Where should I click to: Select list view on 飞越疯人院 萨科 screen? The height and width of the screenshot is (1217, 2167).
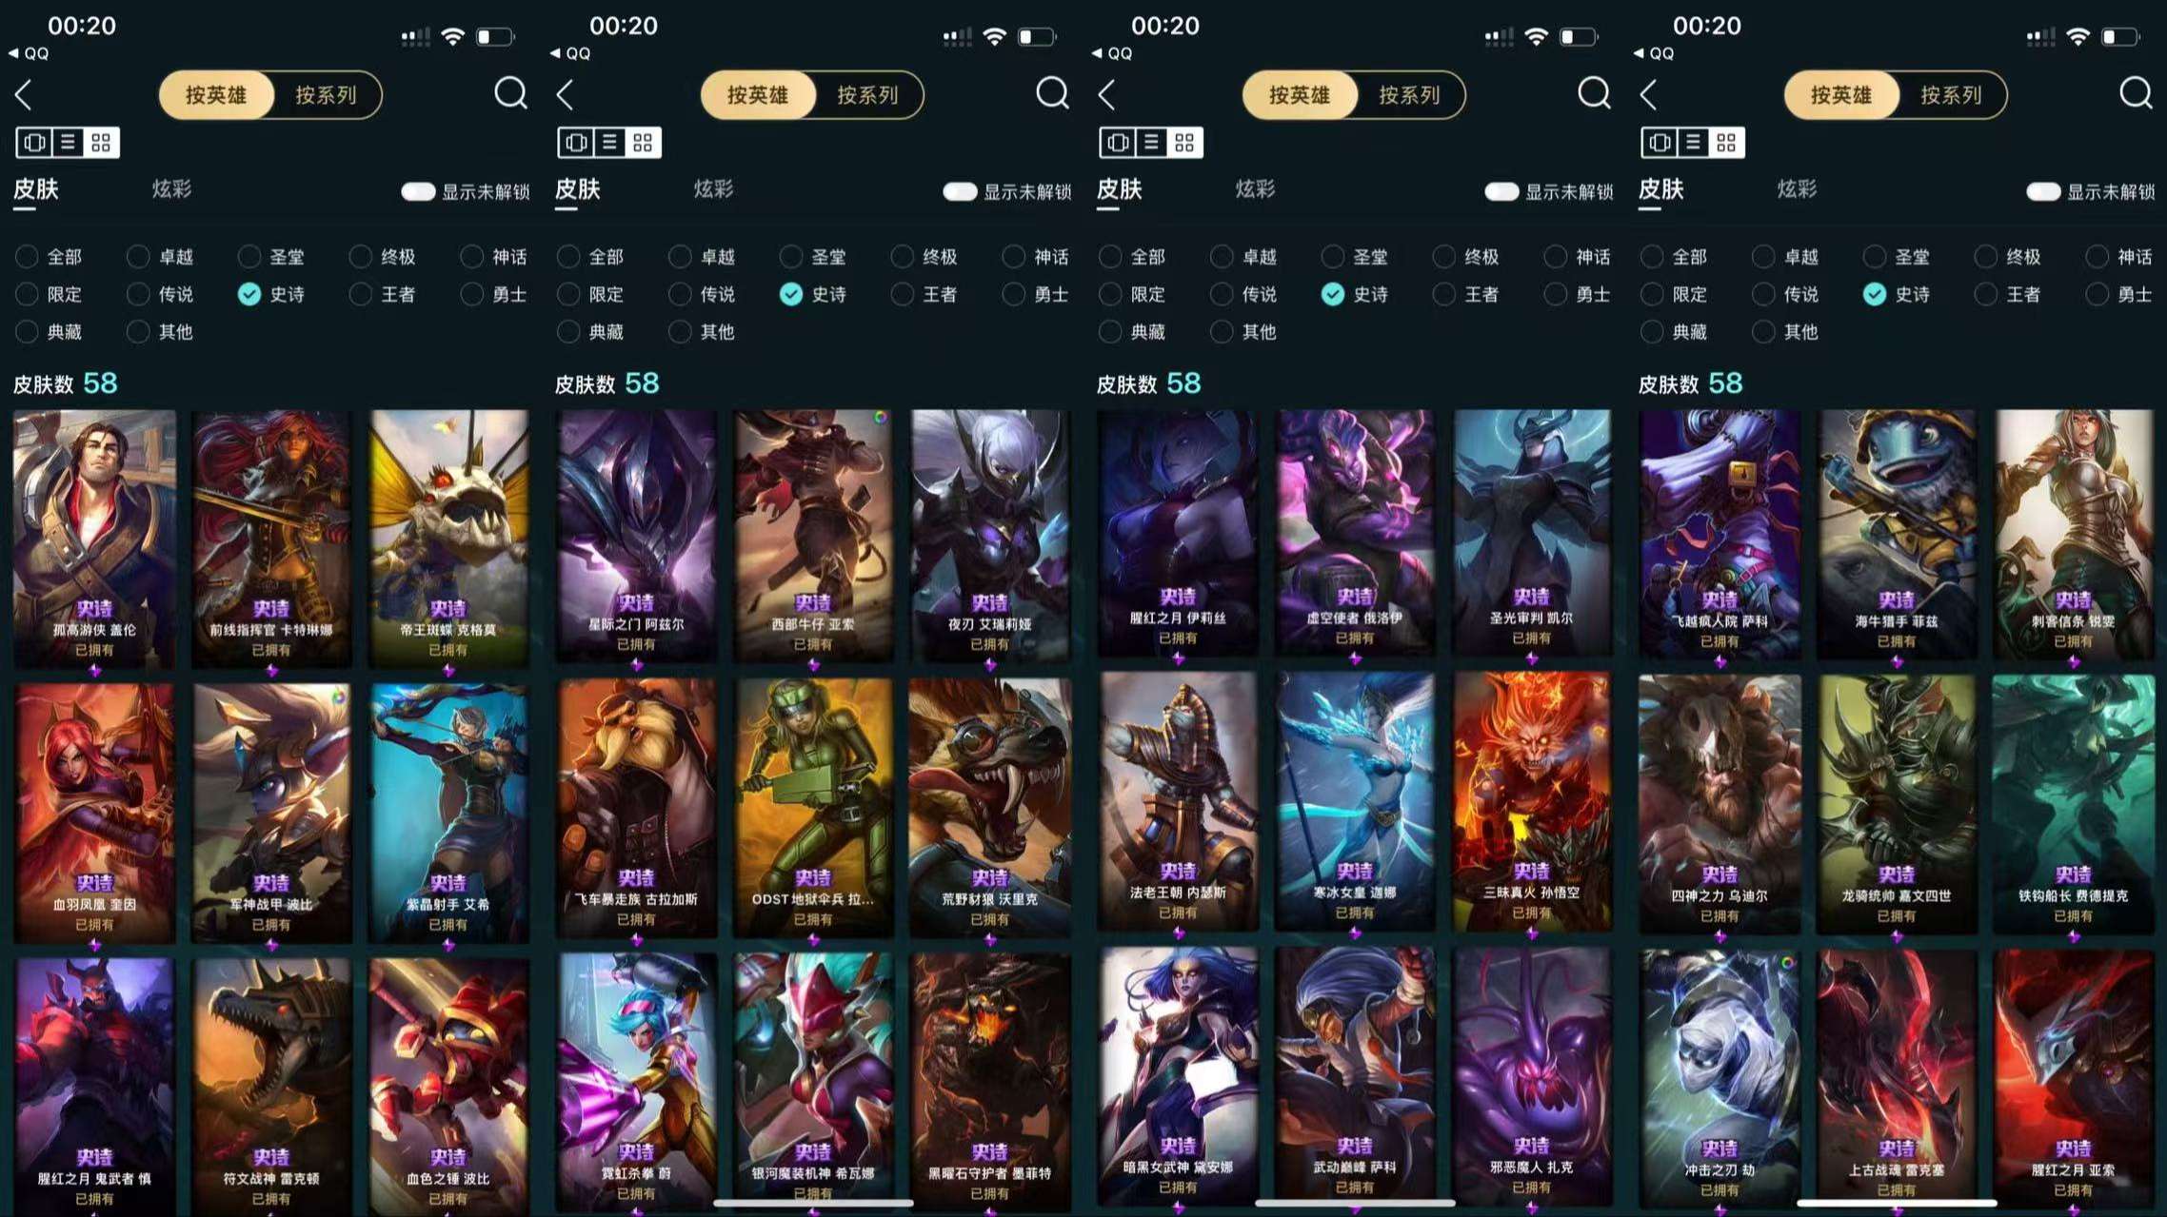1693,143
